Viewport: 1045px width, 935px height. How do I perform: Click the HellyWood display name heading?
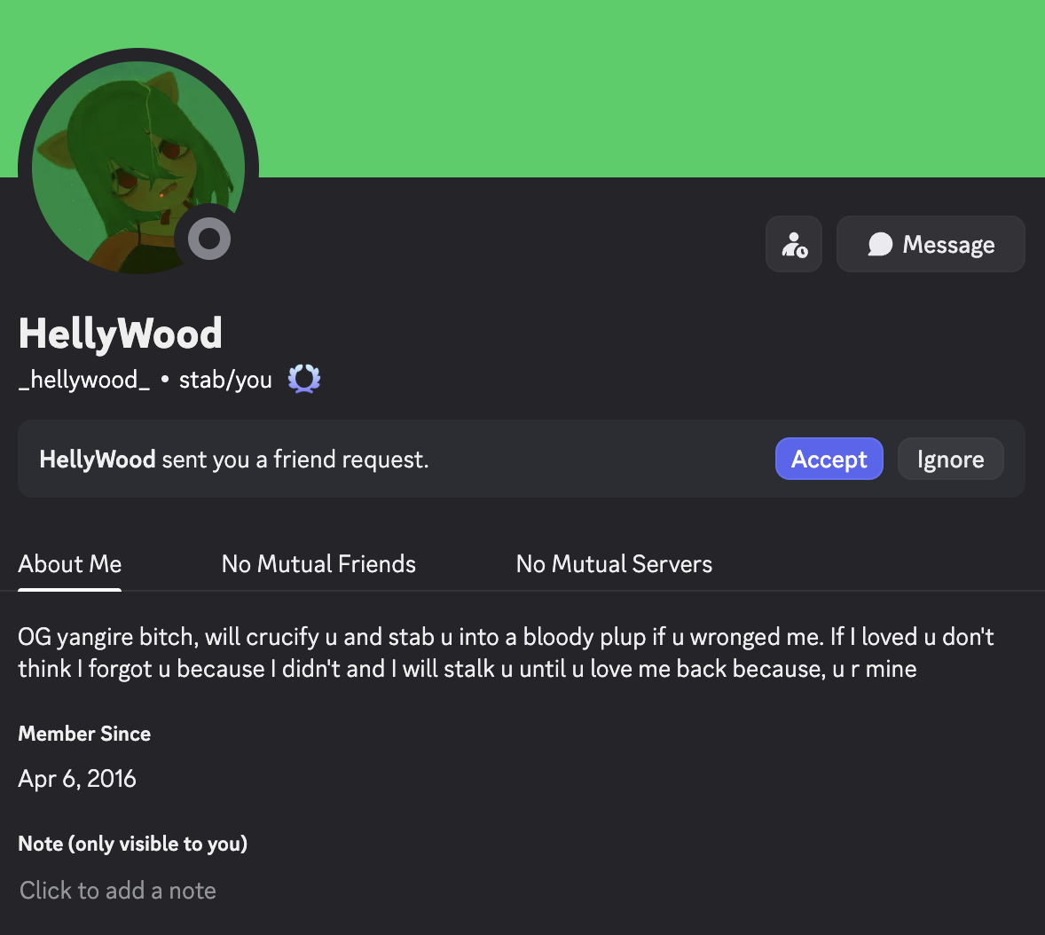120,334
